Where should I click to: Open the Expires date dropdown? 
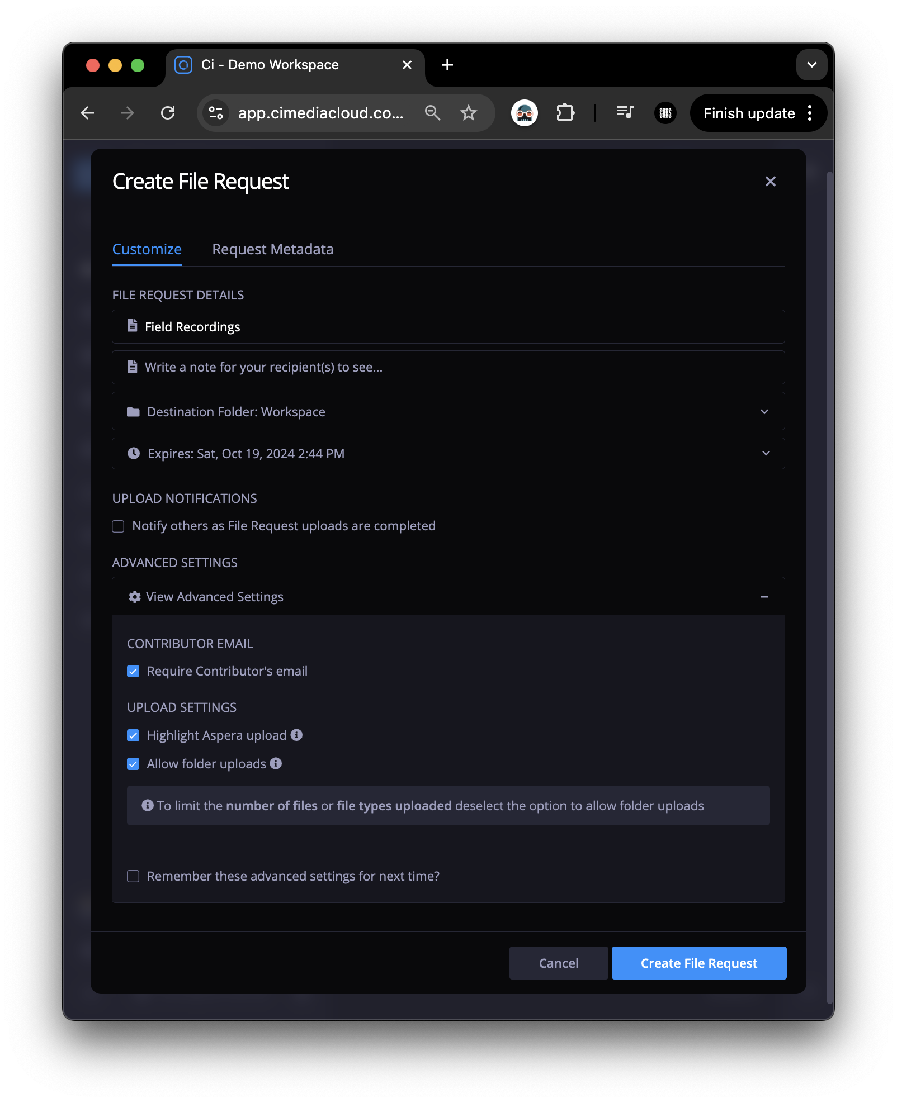[766, 453]
